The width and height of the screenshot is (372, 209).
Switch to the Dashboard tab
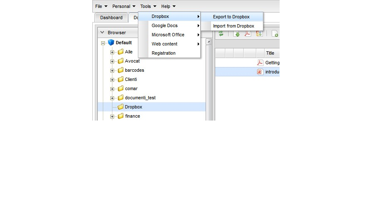[111, 18]
